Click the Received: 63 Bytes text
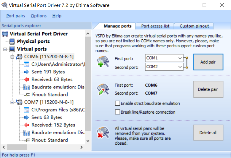The height and width of the screenshot is (158, 231). 52,80
